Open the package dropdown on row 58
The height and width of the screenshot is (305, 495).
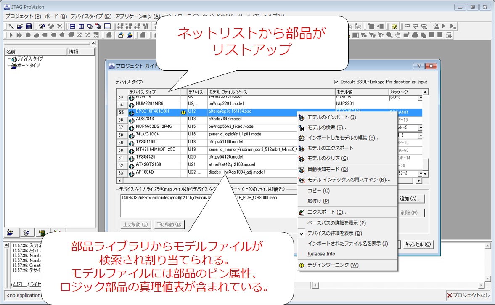point(421,135)
